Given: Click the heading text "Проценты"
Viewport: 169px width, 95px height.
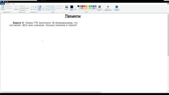Looking at the screenshot, I should click(73, 16).
